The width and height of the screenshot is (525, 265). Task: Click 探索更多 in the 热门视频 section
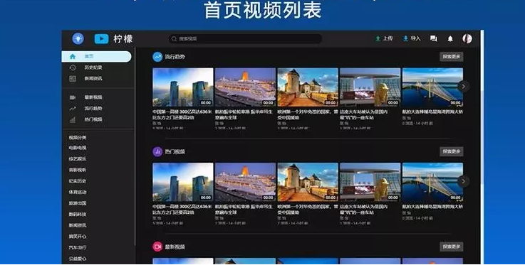click(452, 151)
